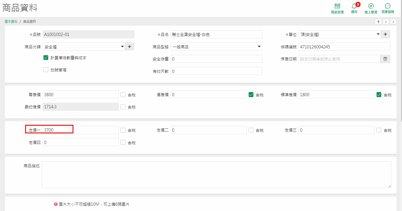Viewport: 402px width, 211px height.
Task: Uncheck 計算庫存數量與成本 checkbox
Action: [x=46, y=58]
